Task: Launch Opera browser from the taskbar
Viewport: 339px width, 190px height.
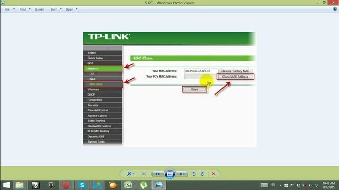Action: 66,185
